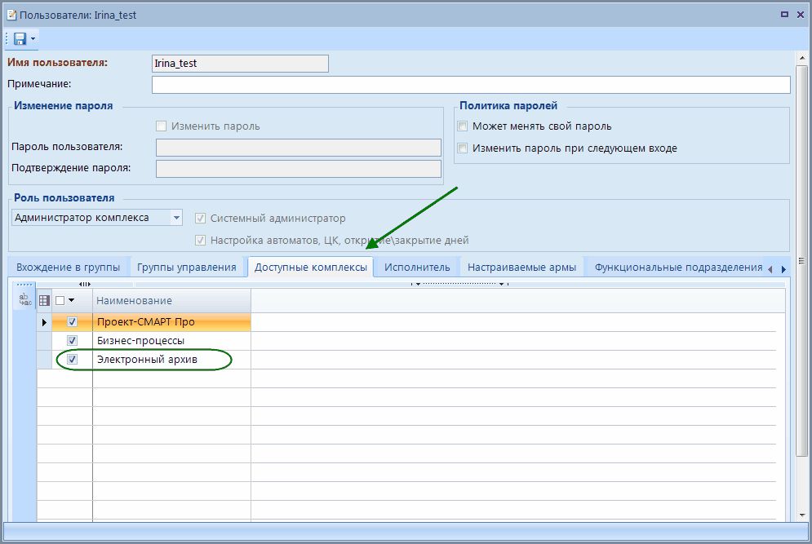This screenshot has width=812, height=544.
Task: Check Изменить пароль при следующем входе
Action: click(463, 148)
